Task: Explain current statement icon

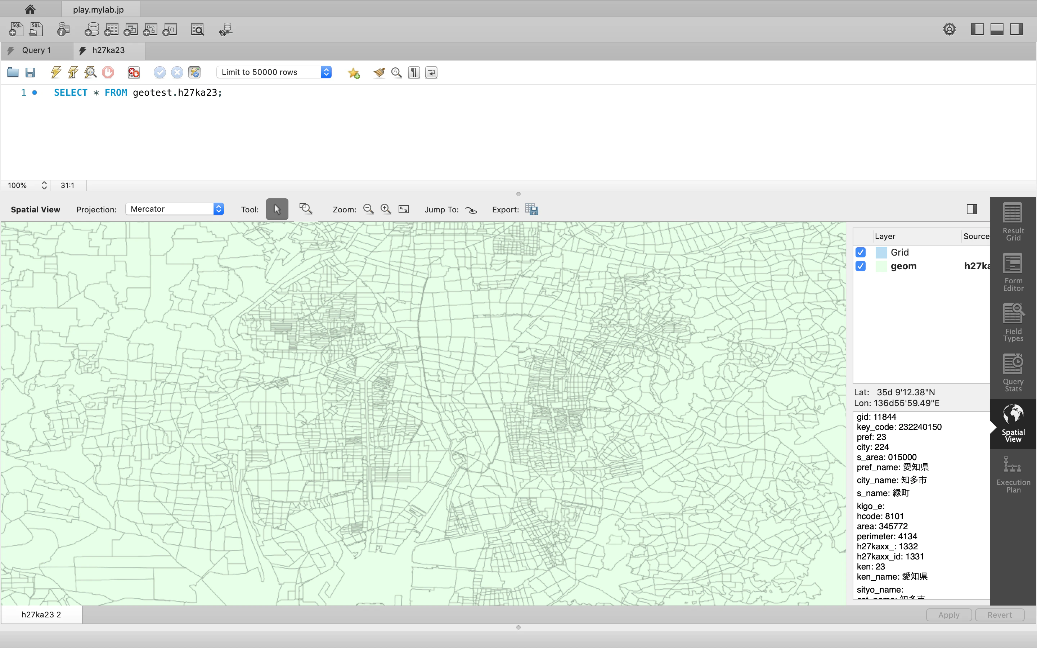Action: point(90,72)
